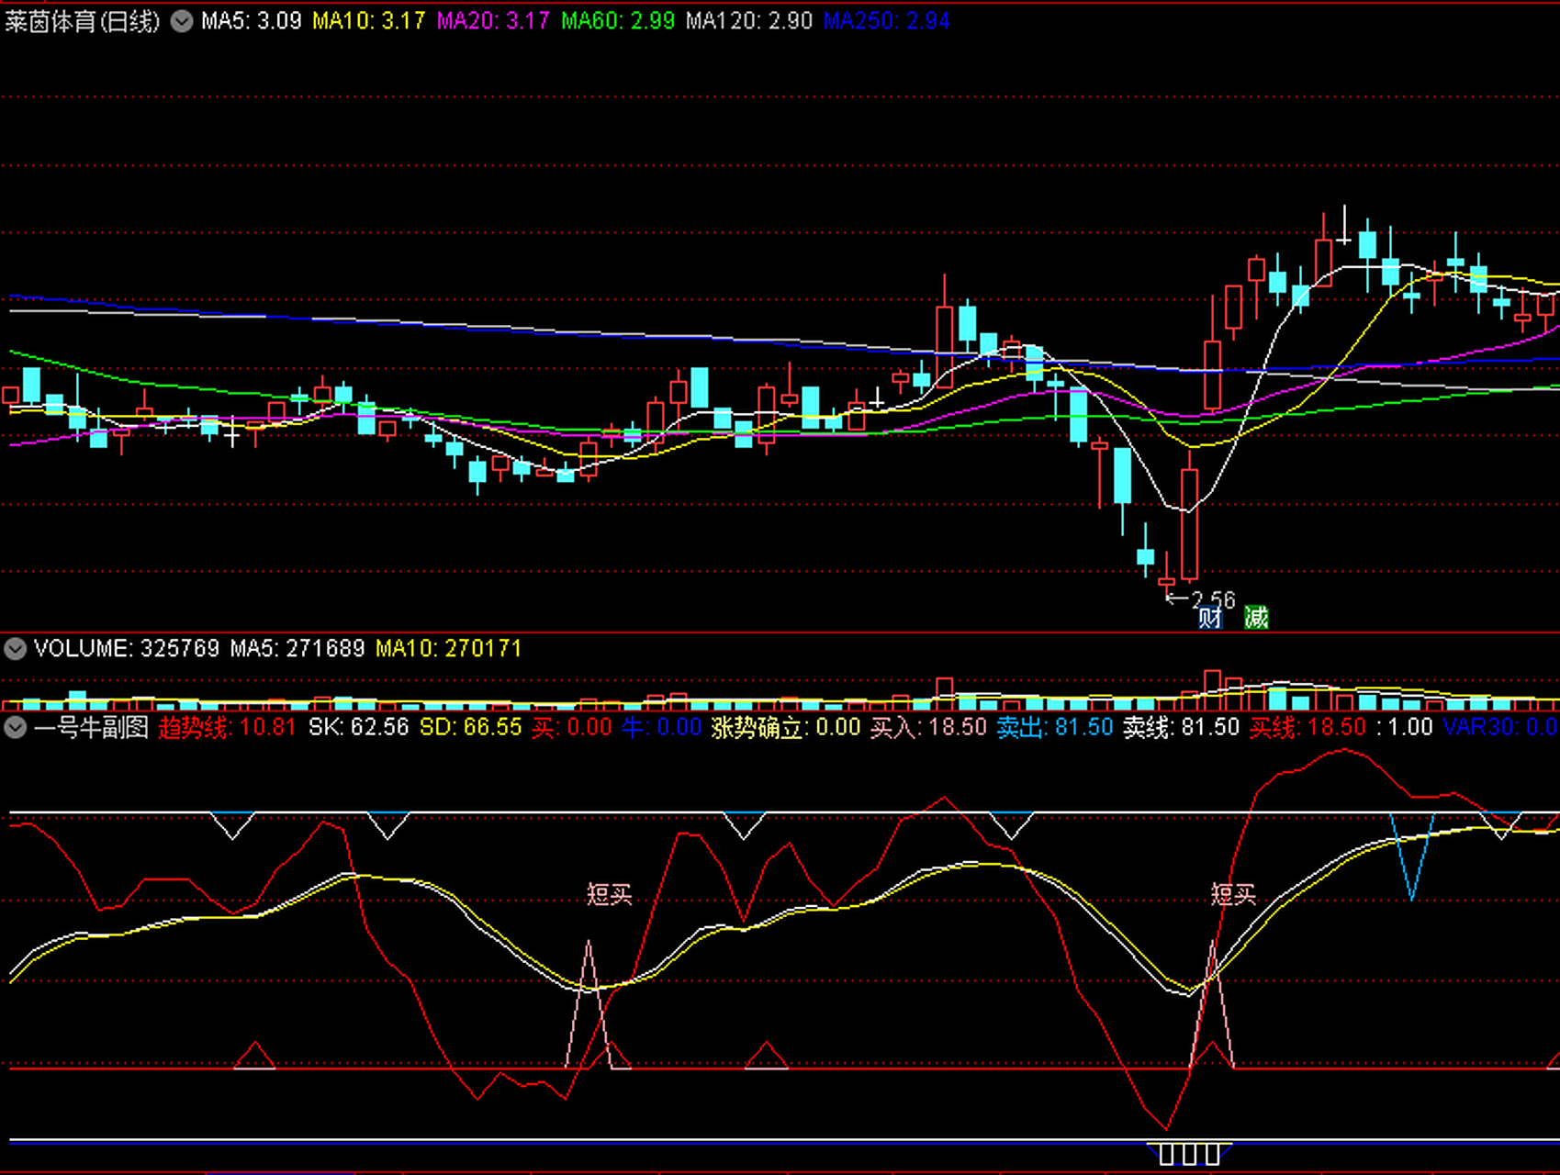Select the magenta MA20: 3.17 label
This screenshot has width=1560, height=1175.
point(493,21)
